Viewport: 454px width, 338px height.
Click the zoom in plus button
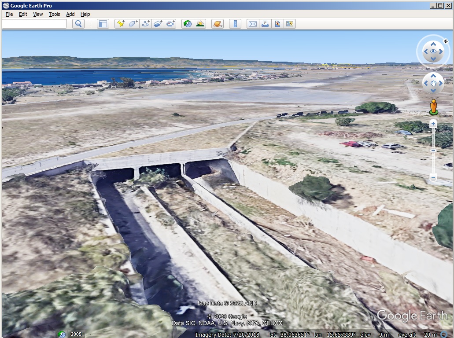pyautogui.click(x=433, y=124)
